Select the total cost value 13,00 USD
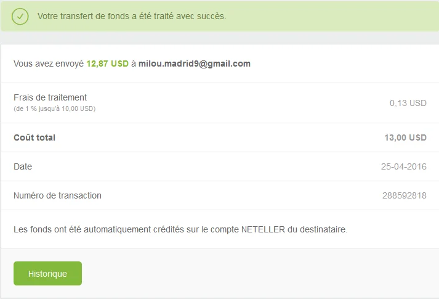The width and height of the screenshot is (439, 299). point(405,137)
